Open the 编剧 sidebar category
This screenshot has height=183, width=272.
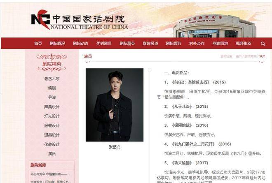click(52, 88)
